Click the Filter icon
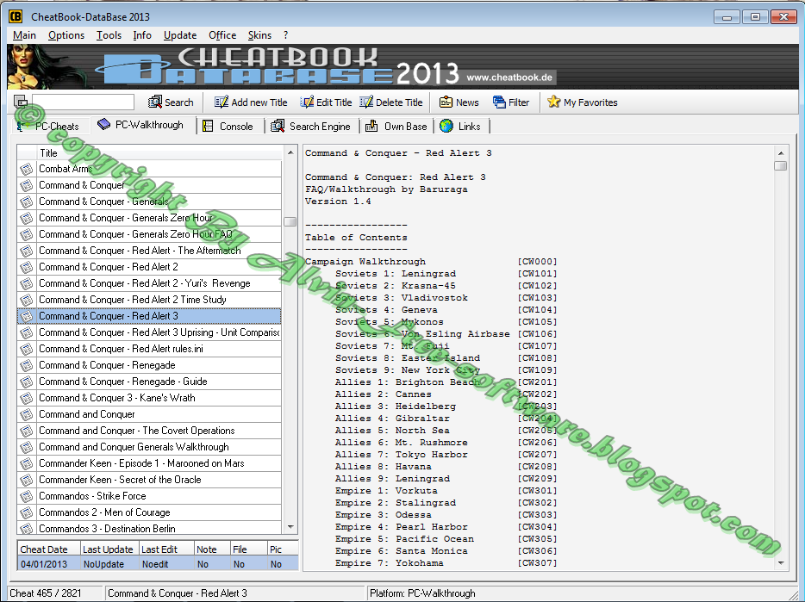The image size is (805, 602). 499,102
